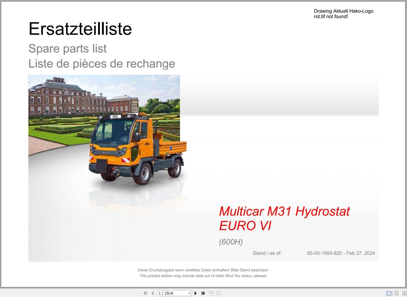Click the (600H) model designation text
The image size is (407, 297).
tap(231, 242)
